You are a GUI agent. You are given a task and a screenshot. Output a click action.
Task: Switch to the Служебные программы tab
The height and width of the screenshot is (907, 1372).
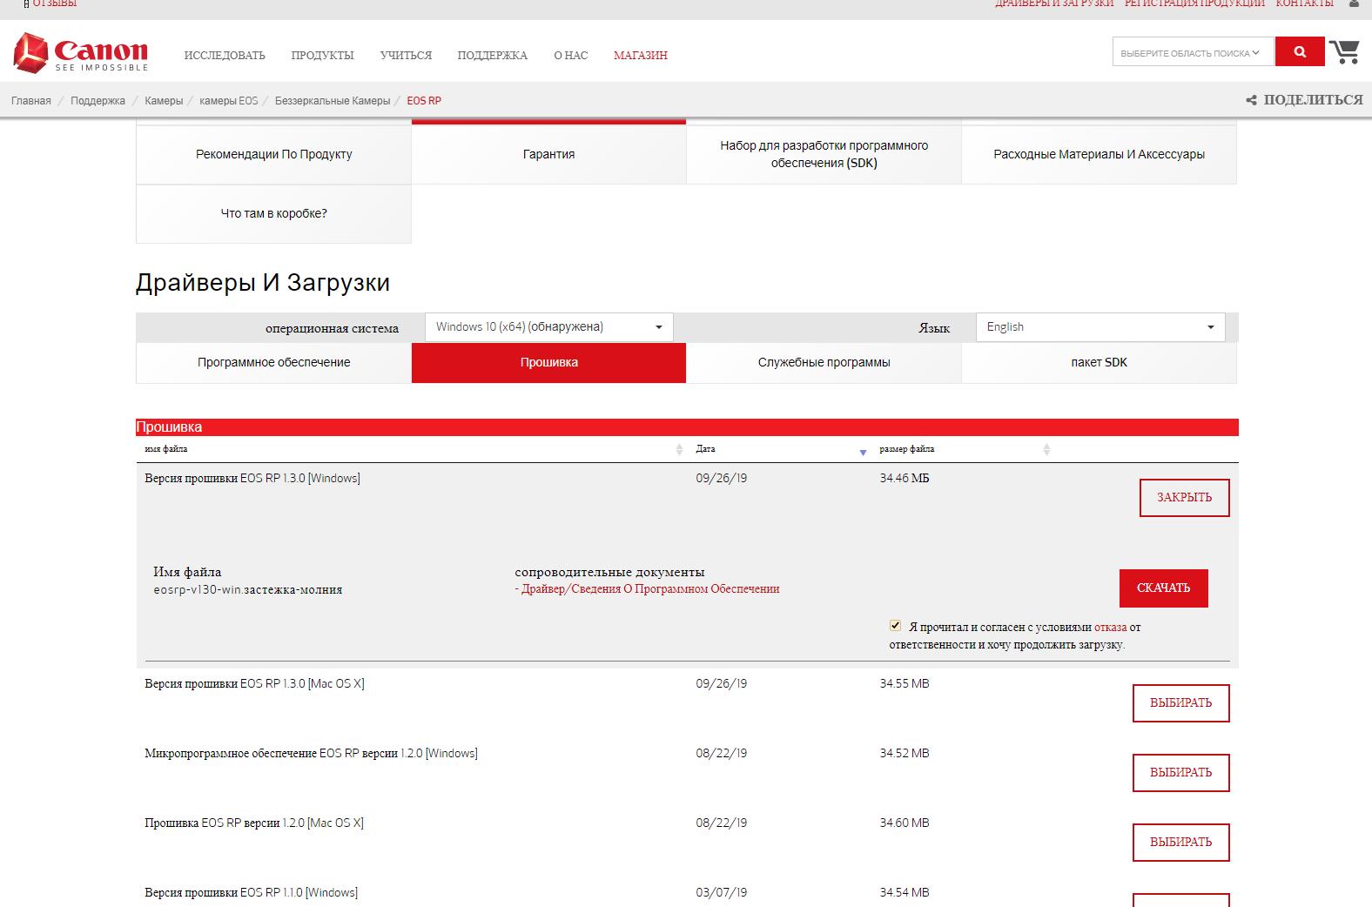(824, 363)
